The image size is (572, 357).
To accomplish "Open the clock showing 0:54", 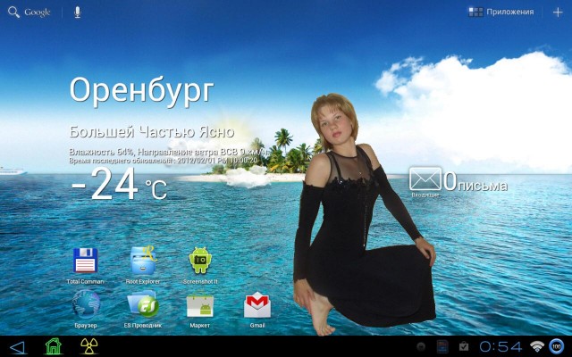I will [500, 345].
